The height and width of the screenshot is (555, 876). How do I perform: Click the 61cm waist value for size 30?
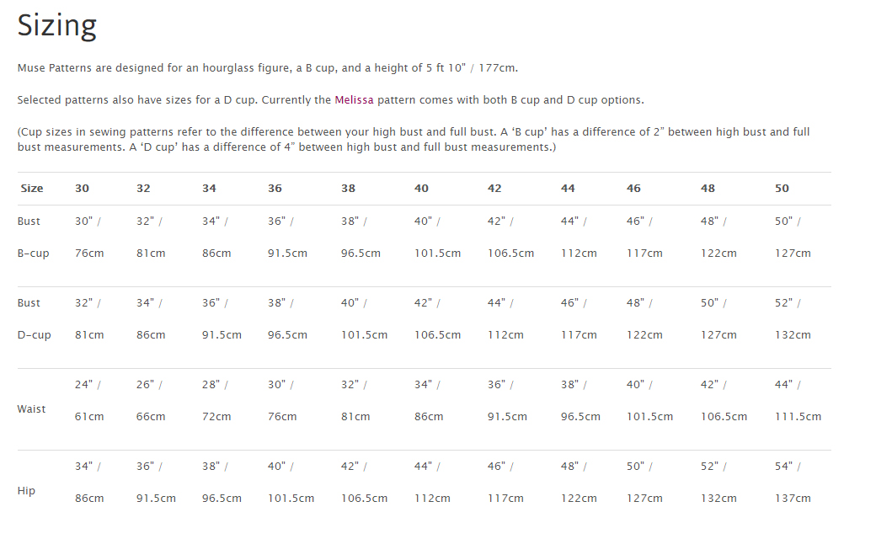point(89,417)
